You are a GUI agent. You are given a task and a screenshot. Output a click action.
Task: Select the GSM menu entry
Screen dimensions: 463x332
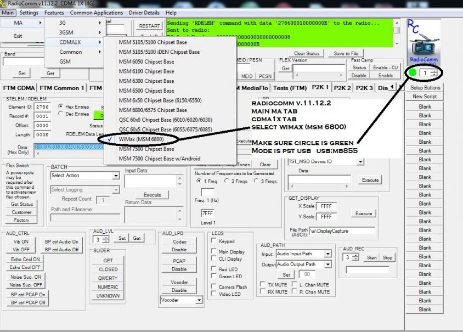click(75, 61)
